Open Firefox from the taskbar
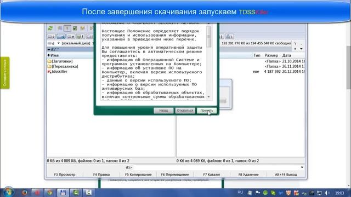The image size is (351, 197). click(x=24, y=192)
